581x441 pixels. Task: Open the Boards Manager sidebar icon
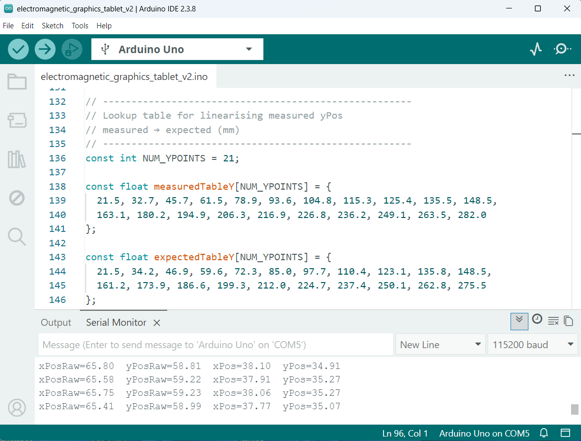17,121
